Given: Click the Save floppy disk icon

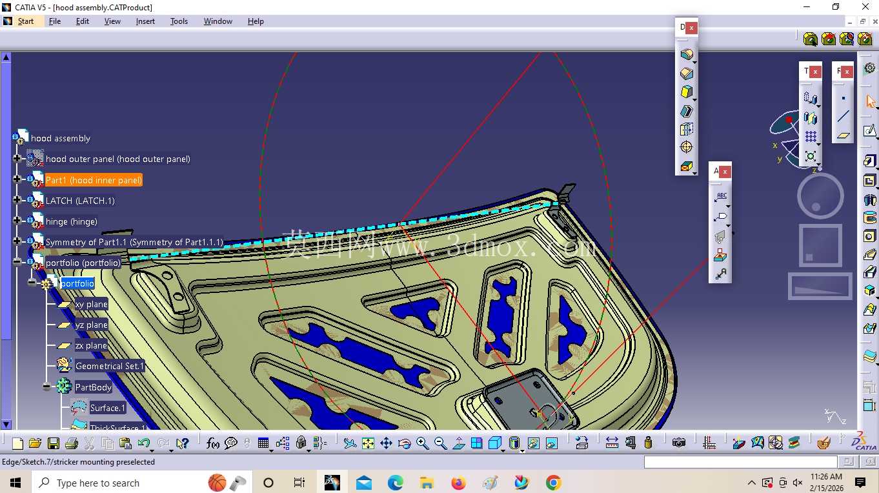Looking at the screenshot, I should point(54,443).
